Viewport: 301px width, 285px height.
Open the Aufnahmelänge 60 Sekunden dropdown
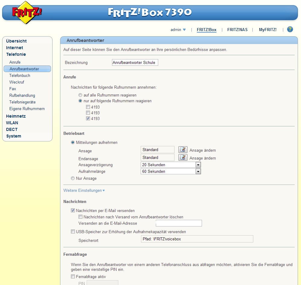click(x=171, y=171)
